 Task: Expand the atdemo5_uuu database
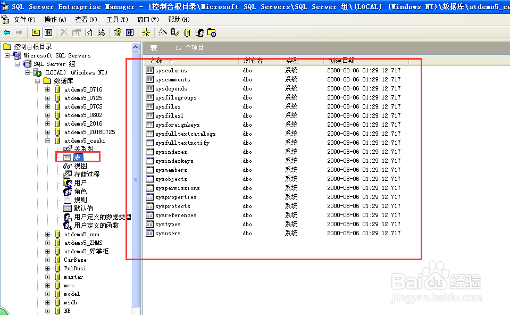(48, 234)
